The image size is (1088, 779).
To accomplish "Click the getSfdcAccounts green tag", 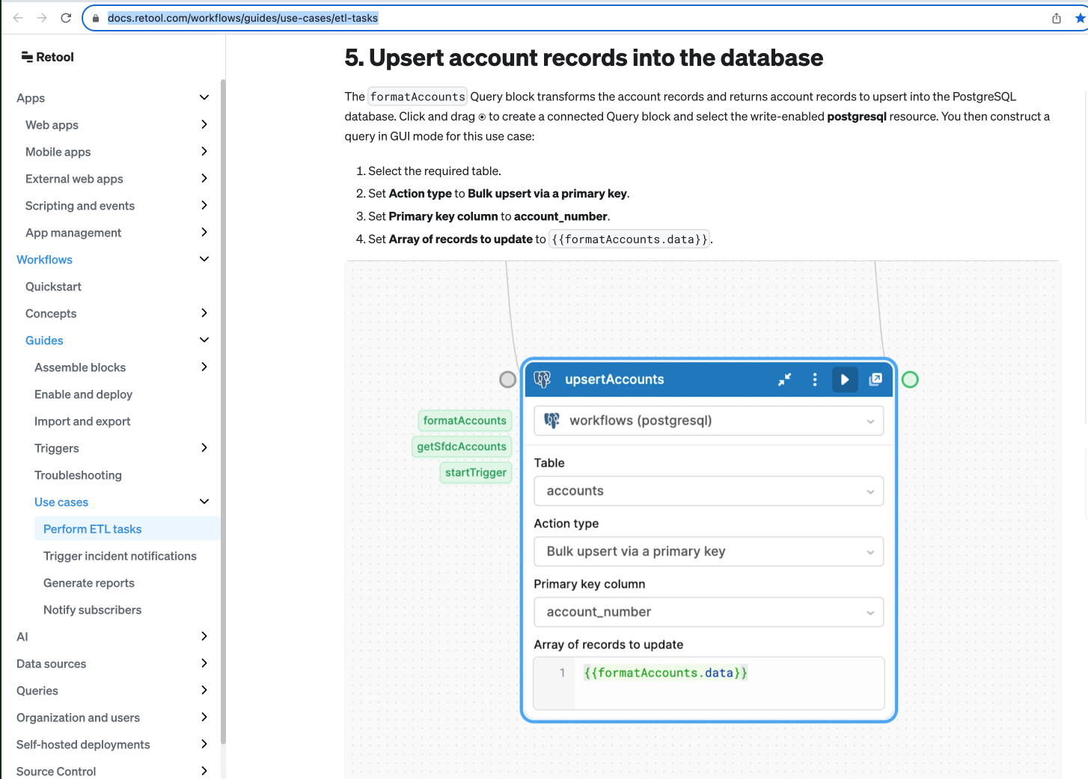I will coord(462,447).
